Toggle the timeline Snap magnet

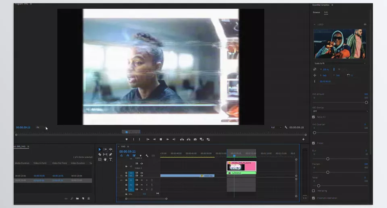point(128,156)
